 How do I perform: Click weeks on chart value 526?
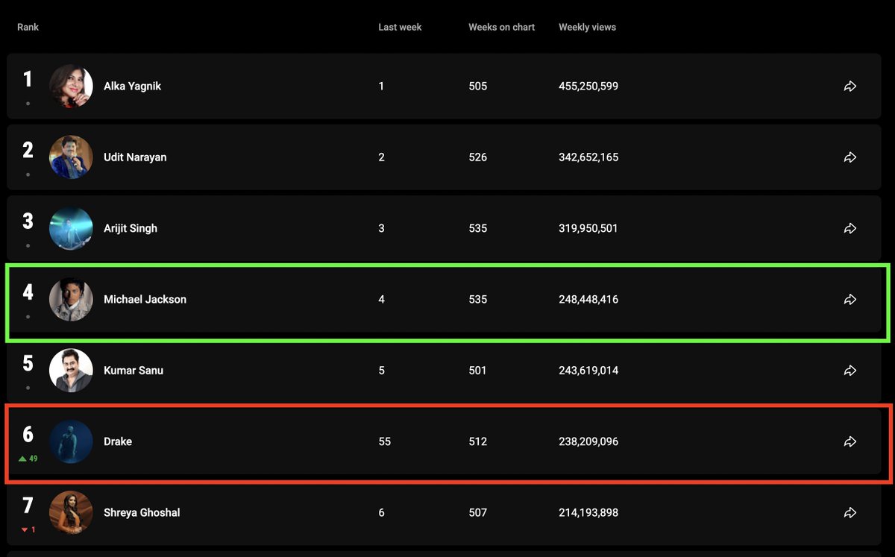(478, 157)
